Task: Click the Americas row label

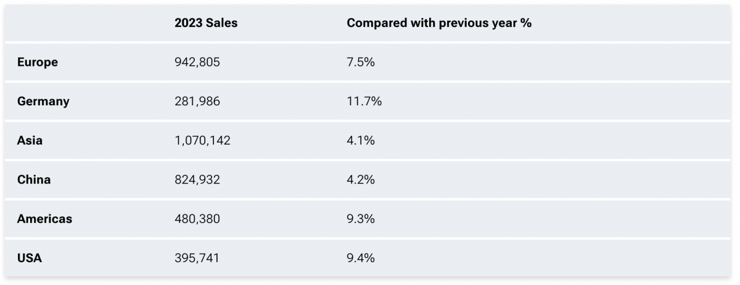Action: (x=44, y=219)
